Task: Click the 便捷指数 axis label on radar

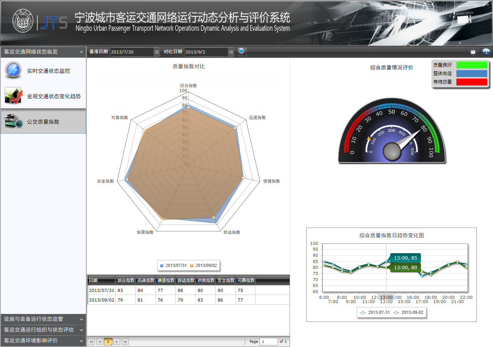Action: coord(272,181)
